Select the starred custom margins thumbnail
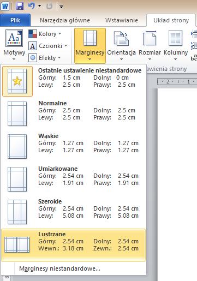197x281 pixels. tap(17, 81)
